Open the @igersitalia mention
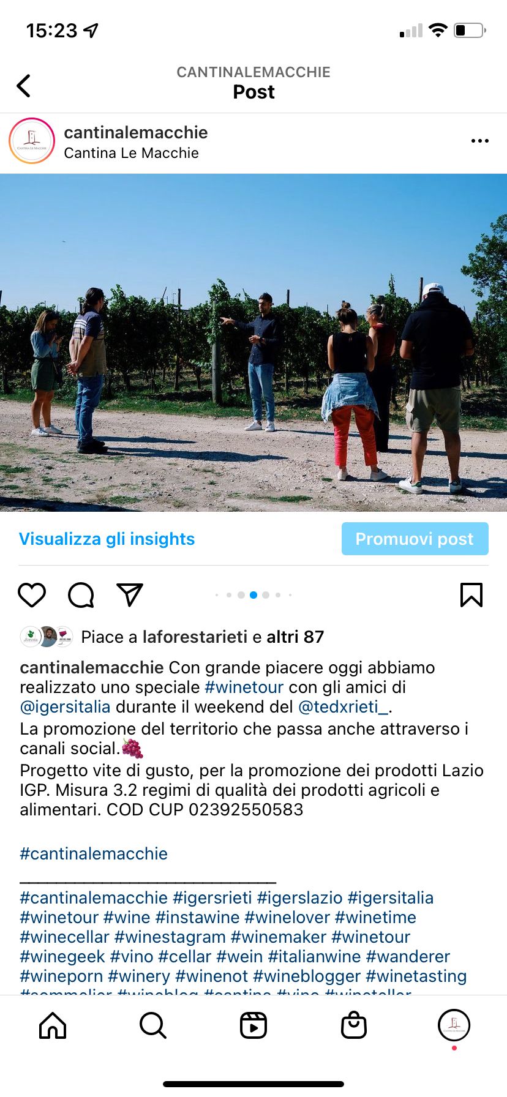The height and width of the screenshot is (1097, 507). click(66, 706)
